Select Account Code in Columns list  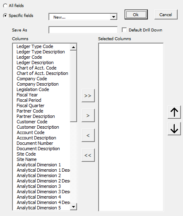click(41, 132)
